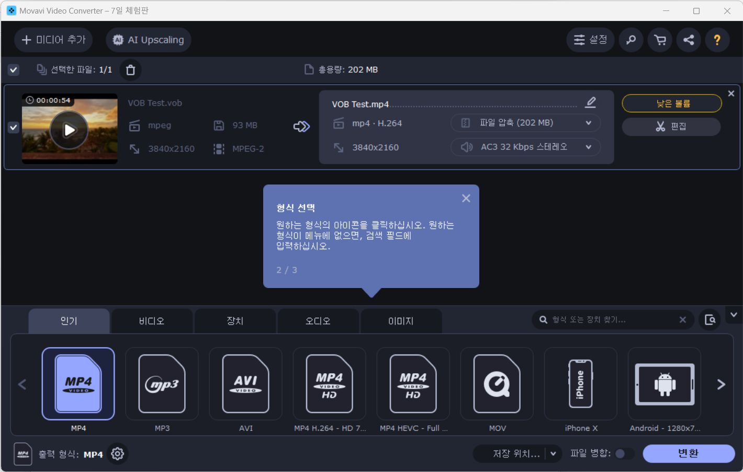
Task: Click the 총용량: 202 MB label
Action: (x=348, y=70)
